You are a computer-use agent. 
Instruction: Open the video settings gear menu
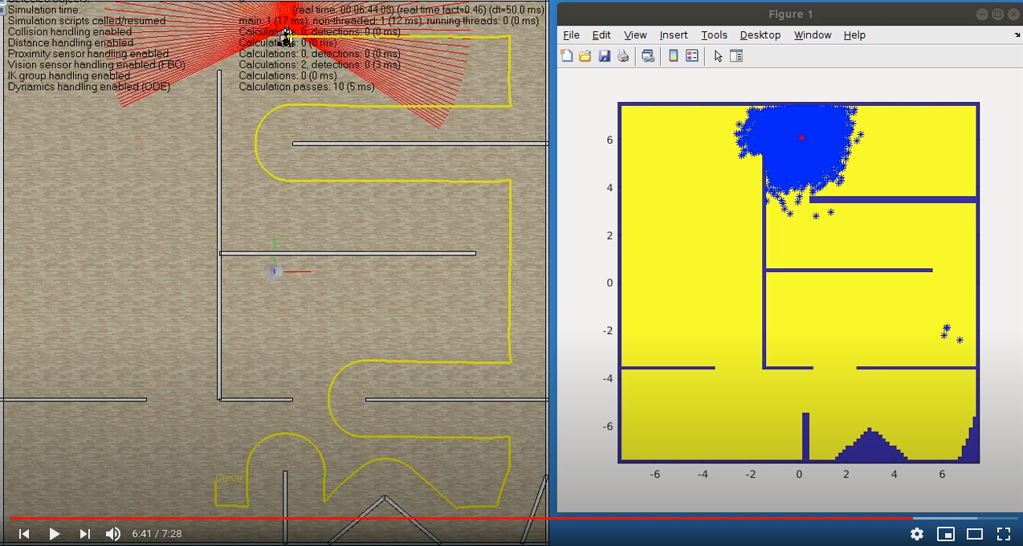[917, 534]
